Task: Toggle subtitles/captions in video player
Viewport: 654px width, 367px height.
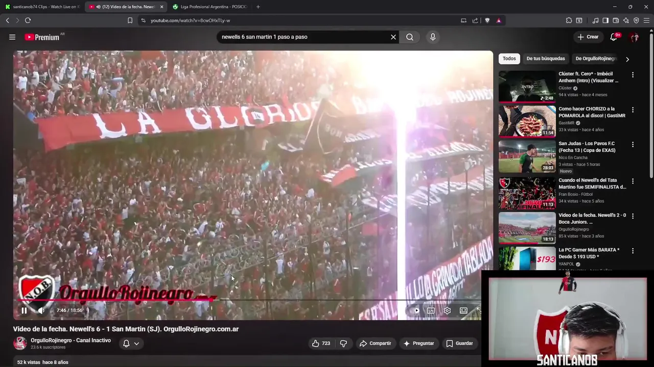Action: pos(431,310)
